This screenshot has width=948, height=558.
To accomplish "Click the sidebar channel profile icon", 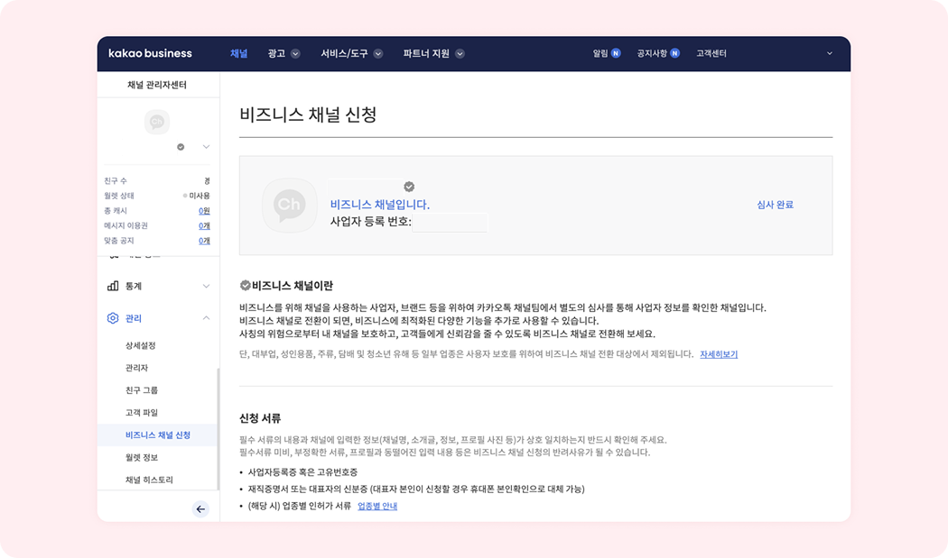I will pos(157,123).
